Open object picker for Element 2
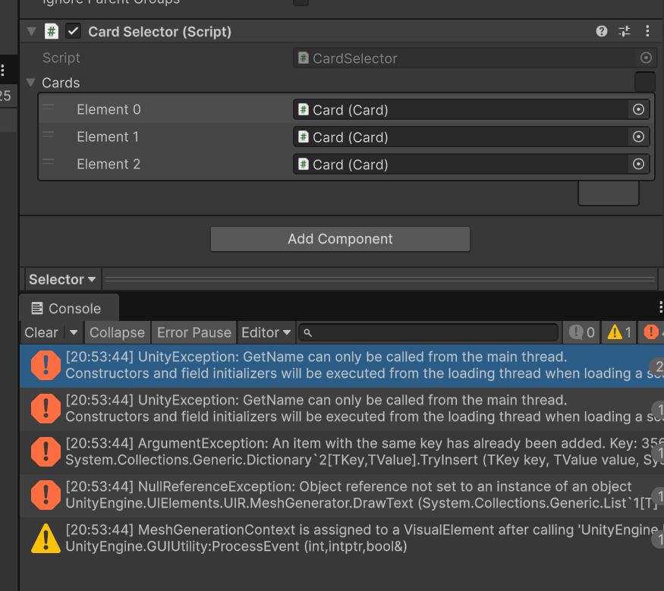664x591 pixels. (x=638, y=165)
